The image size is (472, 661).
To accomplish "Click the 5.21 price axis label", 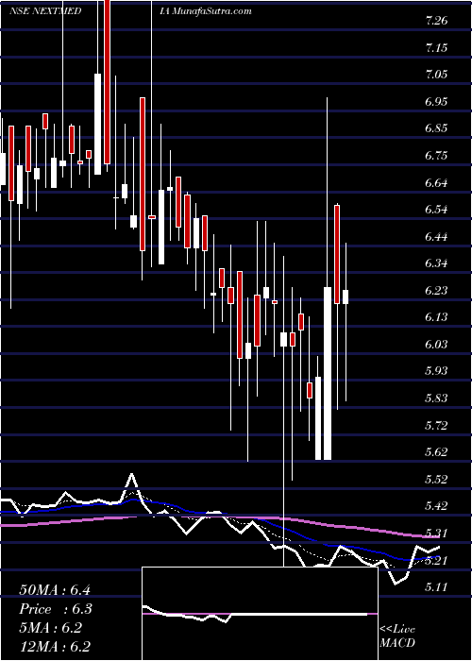I will click(x=436, y=560).
